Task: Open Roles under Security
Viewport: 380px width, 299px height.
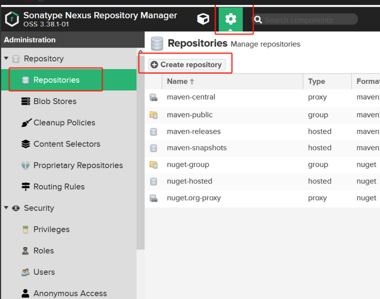Action: [44, 251]
